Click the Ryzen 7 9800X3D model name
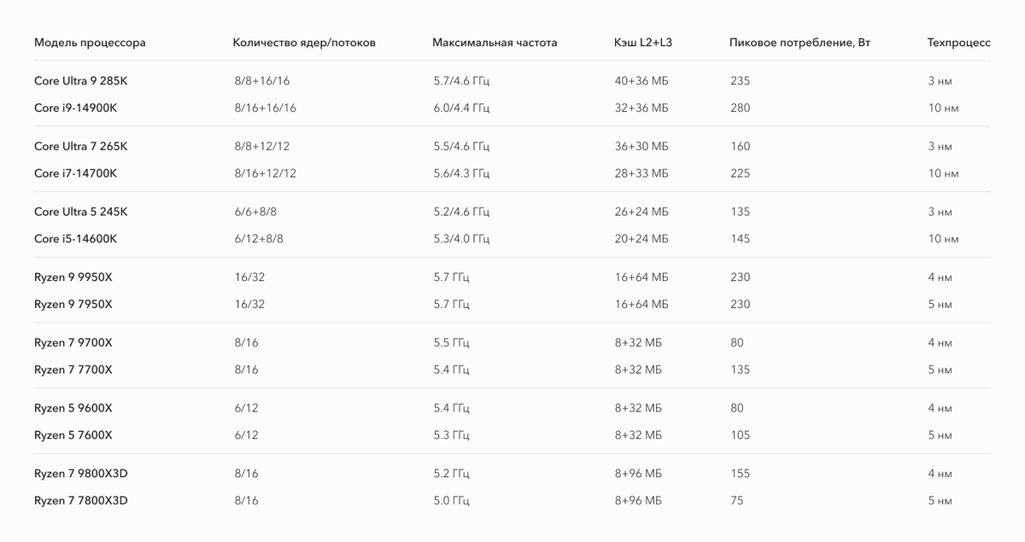1025x542 pixels. [x=80, y=474]
